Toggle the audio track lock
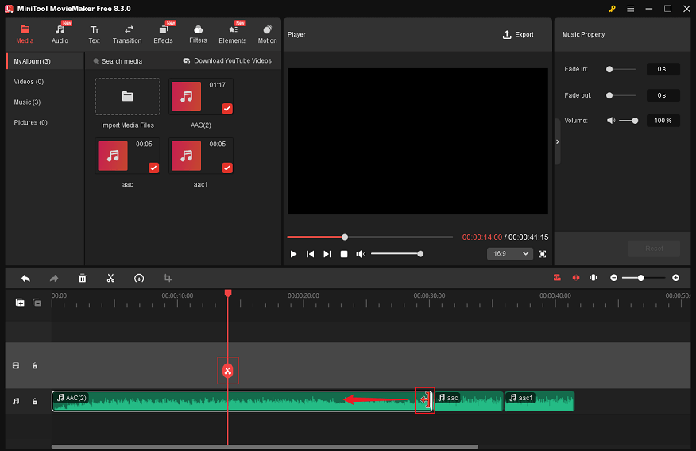This screenshot has width=696, height=451. (x=35, y=401)
